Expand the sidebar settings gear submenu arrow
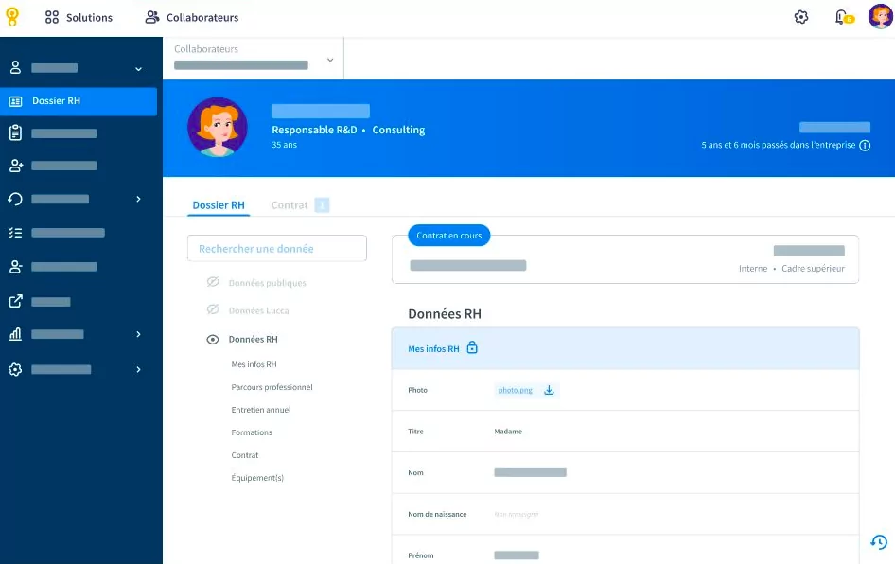 point(138,369)
